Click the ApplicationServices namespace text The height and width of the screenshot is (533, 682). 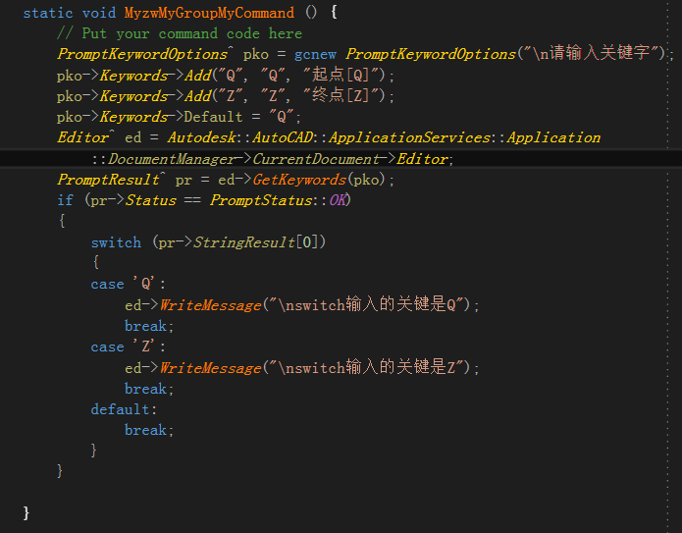[410, 138]
